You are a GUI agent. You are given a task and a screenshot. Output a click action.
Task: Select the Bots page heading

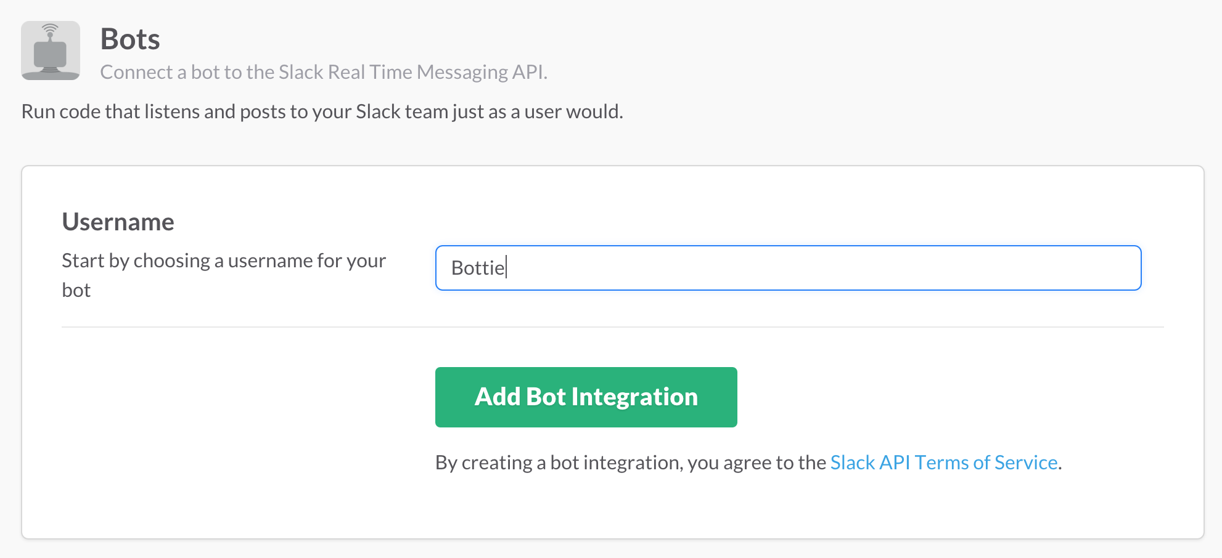(x=130, y=39)
